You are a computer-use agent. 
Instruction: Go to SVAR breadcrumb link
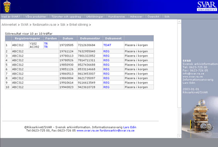click(x=24, y=25)
